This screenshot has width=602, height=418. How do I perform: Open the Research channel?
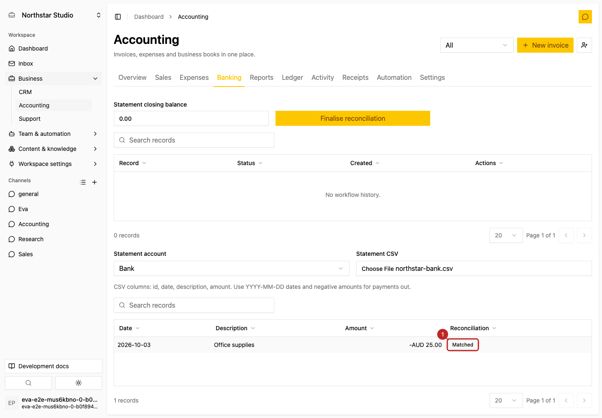pyautogui.click(x=54, y=239)
